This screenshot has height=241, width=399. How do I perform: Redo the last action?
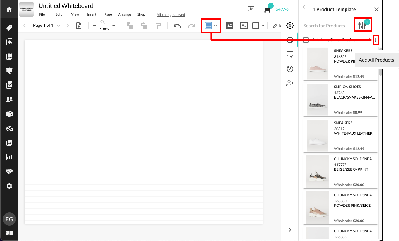[191, 26]
